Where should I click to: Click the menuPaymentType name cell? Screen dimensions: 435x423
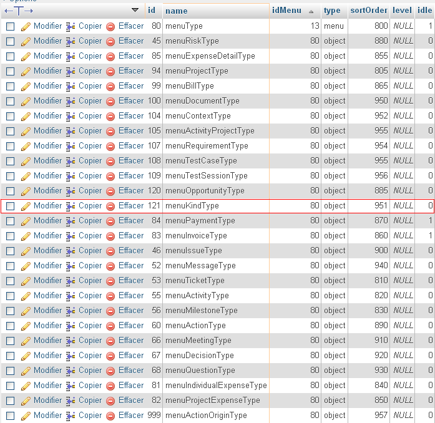pos(200,221)
